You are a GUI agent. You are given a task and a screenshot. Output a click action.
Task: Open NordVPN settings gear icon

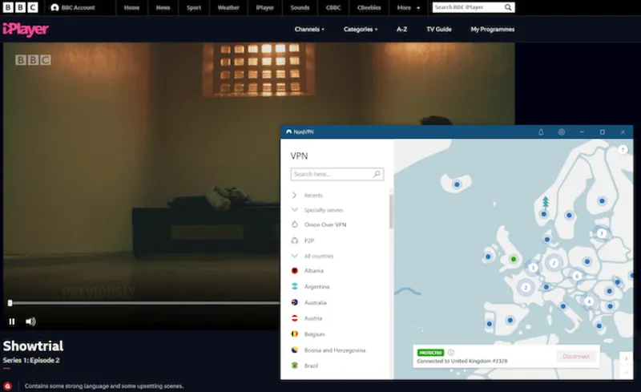[562, 131]
